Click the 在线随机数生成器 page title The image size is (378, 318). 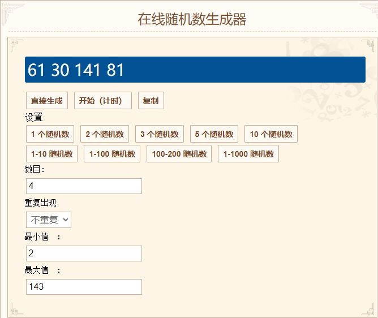[x=192, y=19]
